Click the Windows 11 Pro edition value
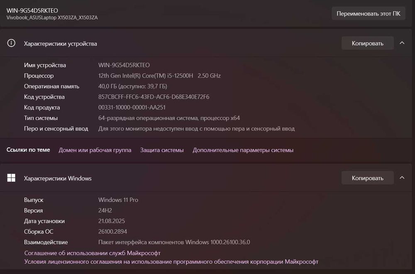This screenshot has width=415, height=274. [118, 200]
